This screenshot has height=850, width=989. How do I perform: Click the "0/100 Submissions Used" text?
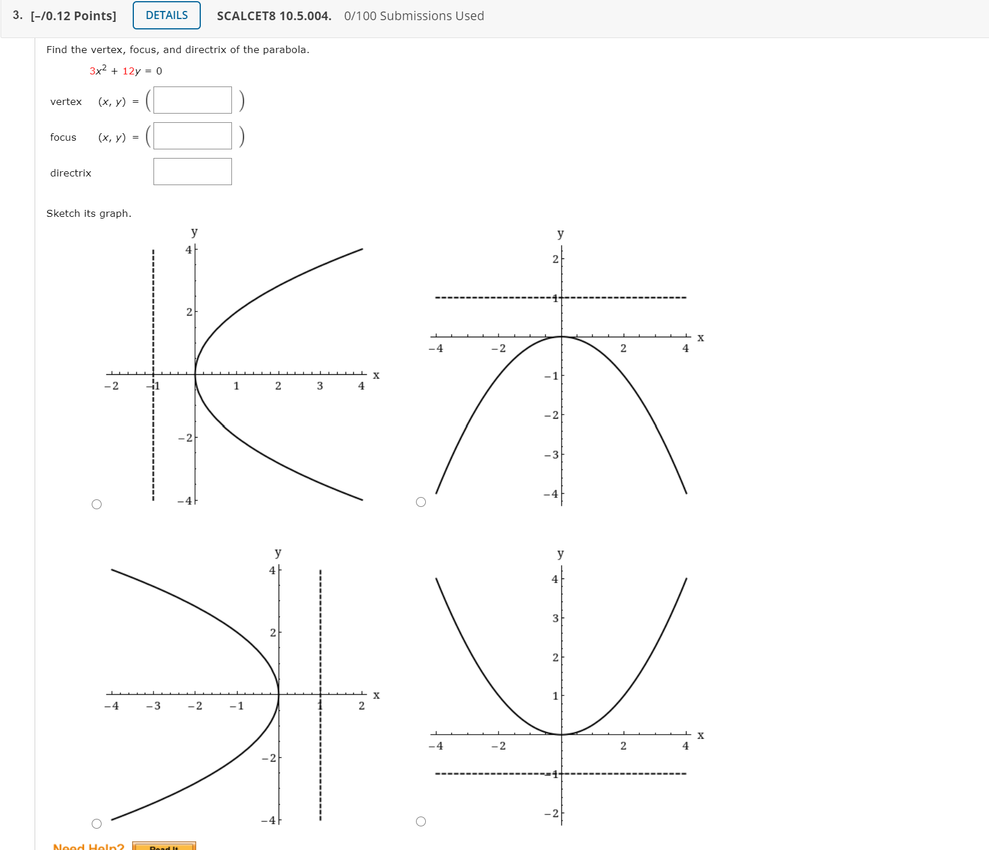pyautogui.click(x=414, y=16)
